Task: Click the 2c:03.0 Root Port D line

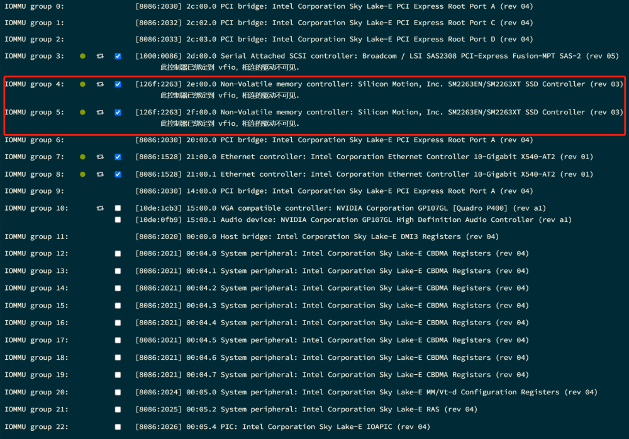Action: click(334, 40)
